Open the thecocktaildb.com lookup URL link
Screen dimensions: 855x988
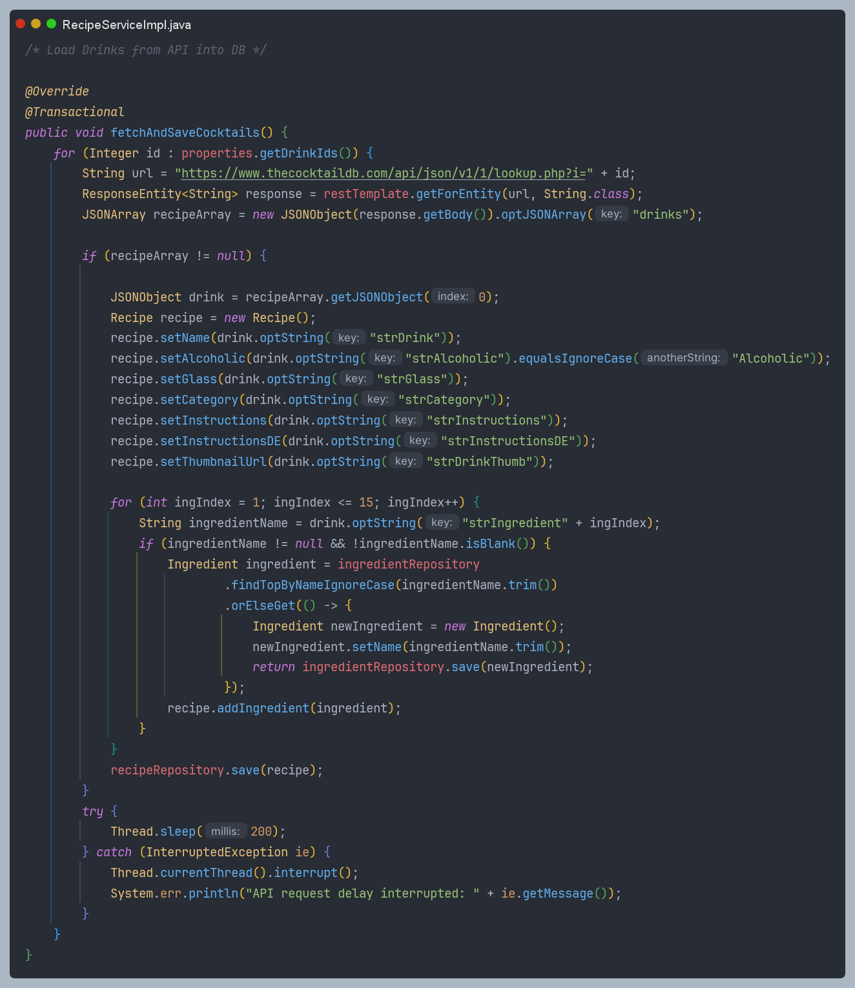(384, 173)
